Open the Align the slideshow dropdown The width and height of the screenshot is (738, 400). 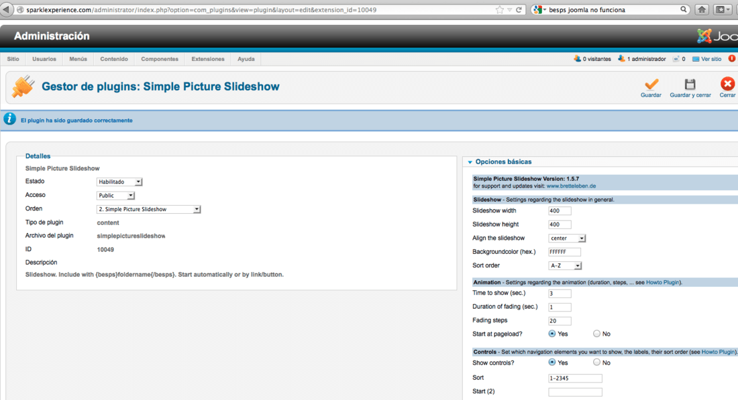pos(567,239)
